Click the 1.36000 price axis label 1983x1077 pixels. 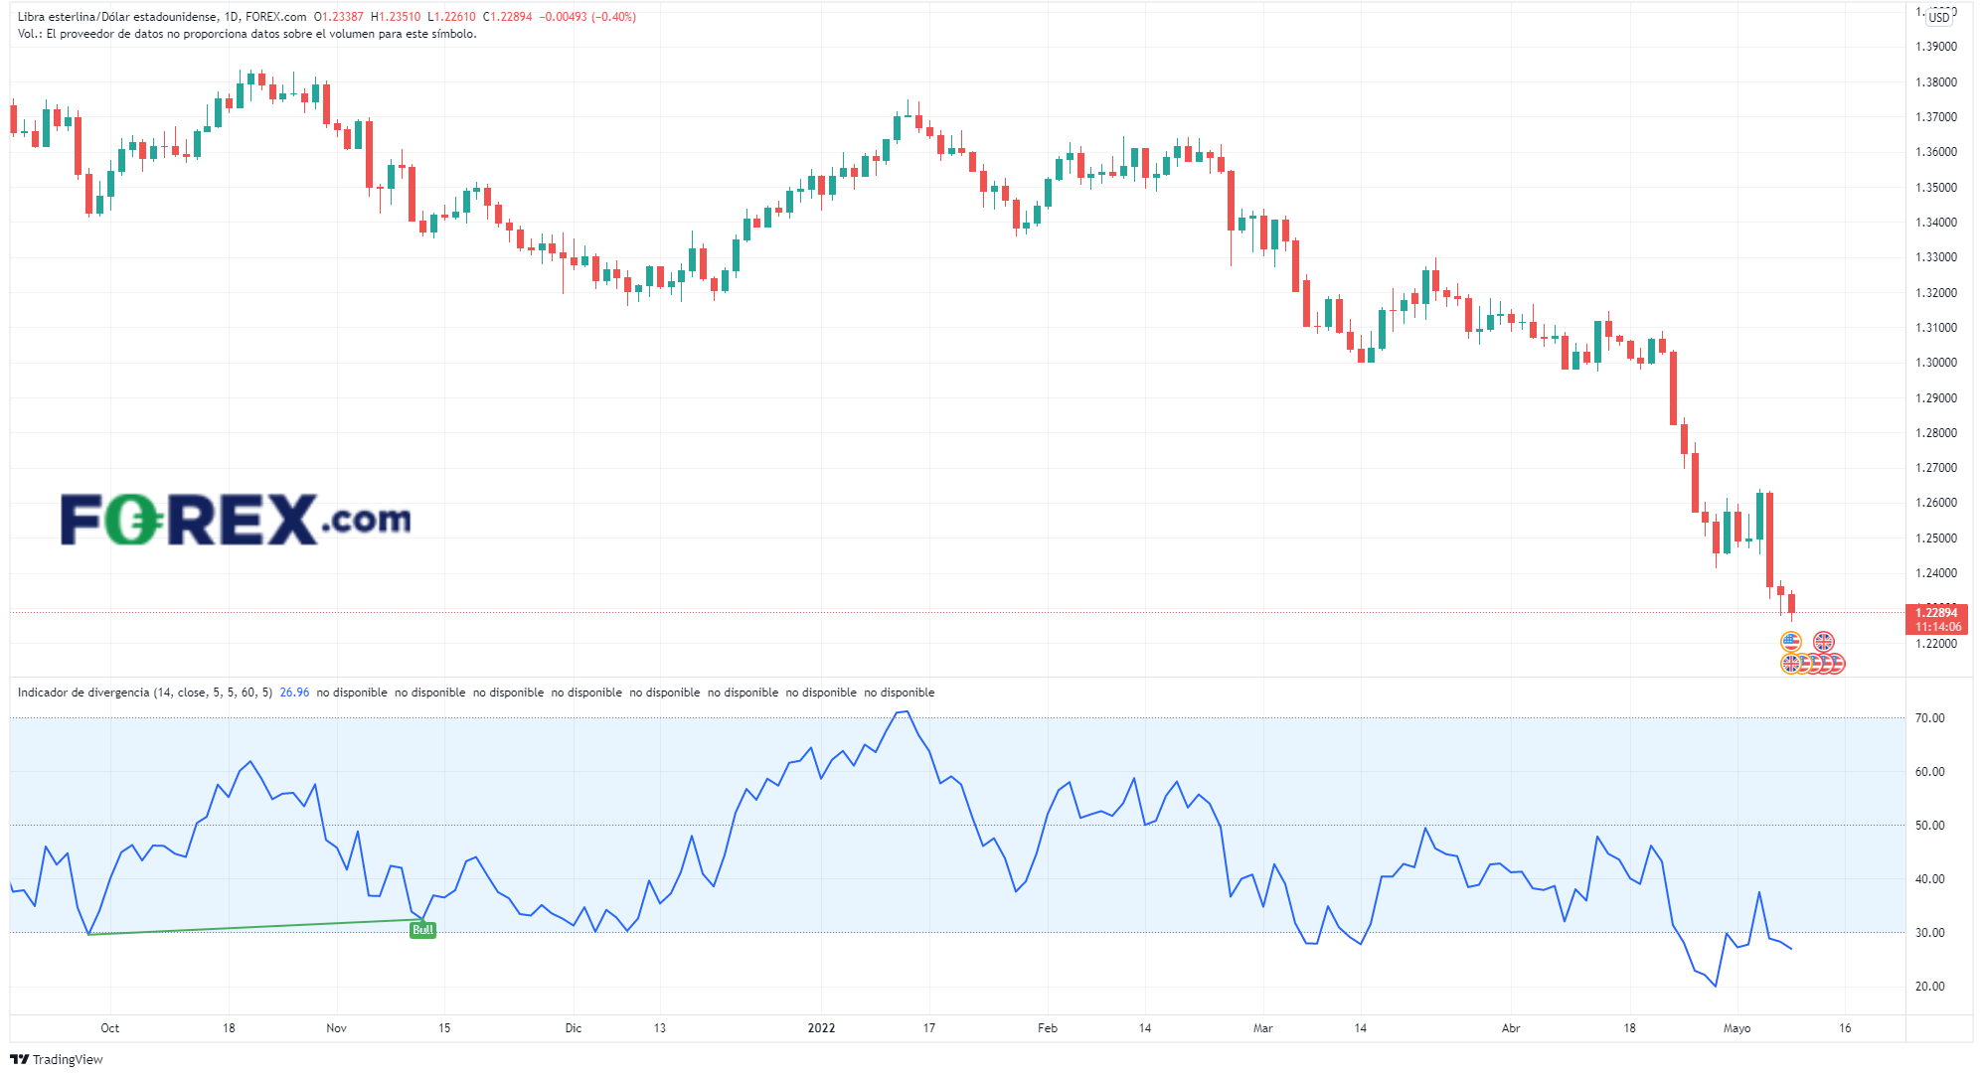point(1936,152)
